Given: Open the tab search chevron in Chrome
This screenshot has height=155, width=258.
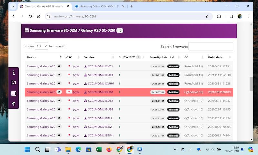Looking at the screenshot, I should pos(14,6).
